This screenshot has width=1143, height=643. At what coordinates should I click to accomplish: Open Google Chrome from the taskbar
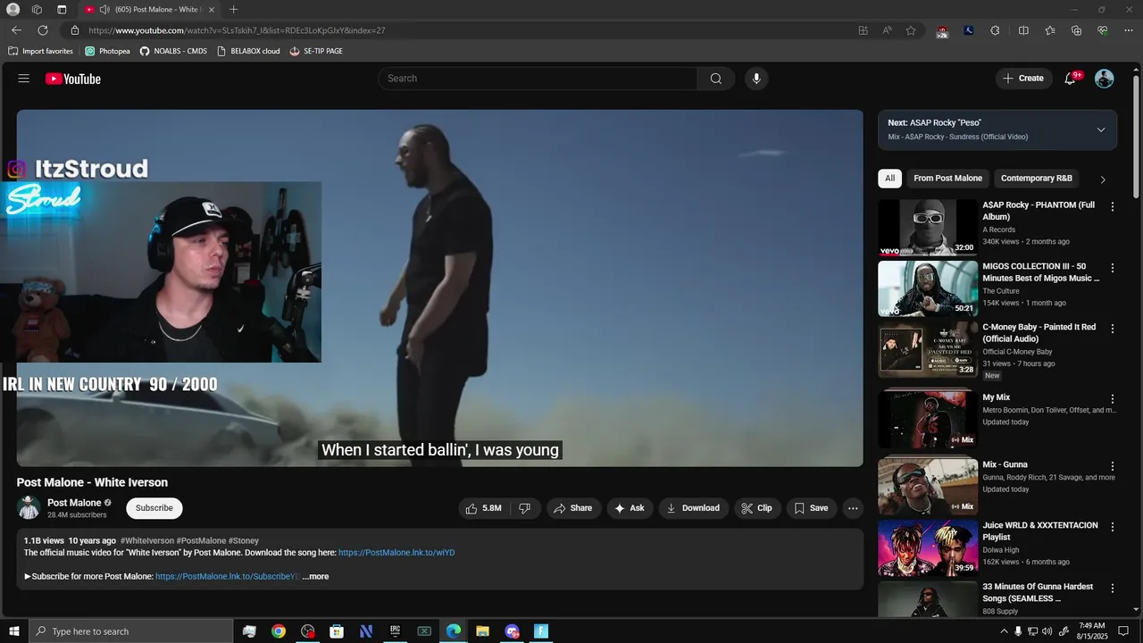pyautogui.click(x=279, y=631)
